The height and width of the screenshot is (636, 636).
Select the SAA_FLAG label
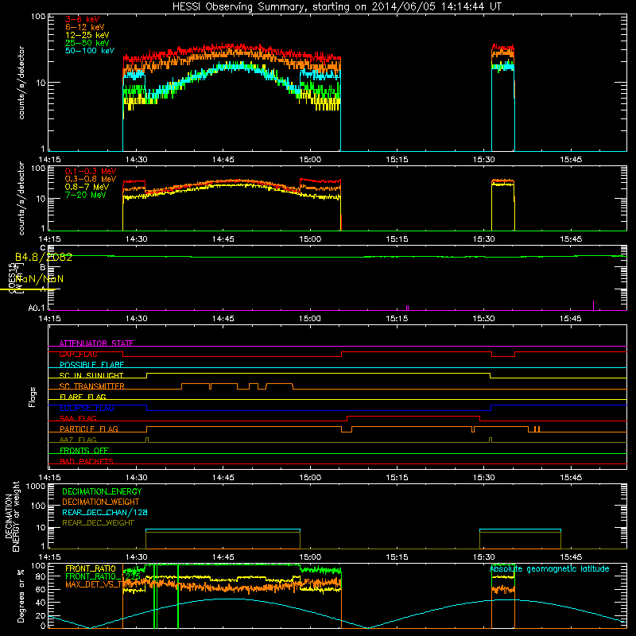(78, 419)
